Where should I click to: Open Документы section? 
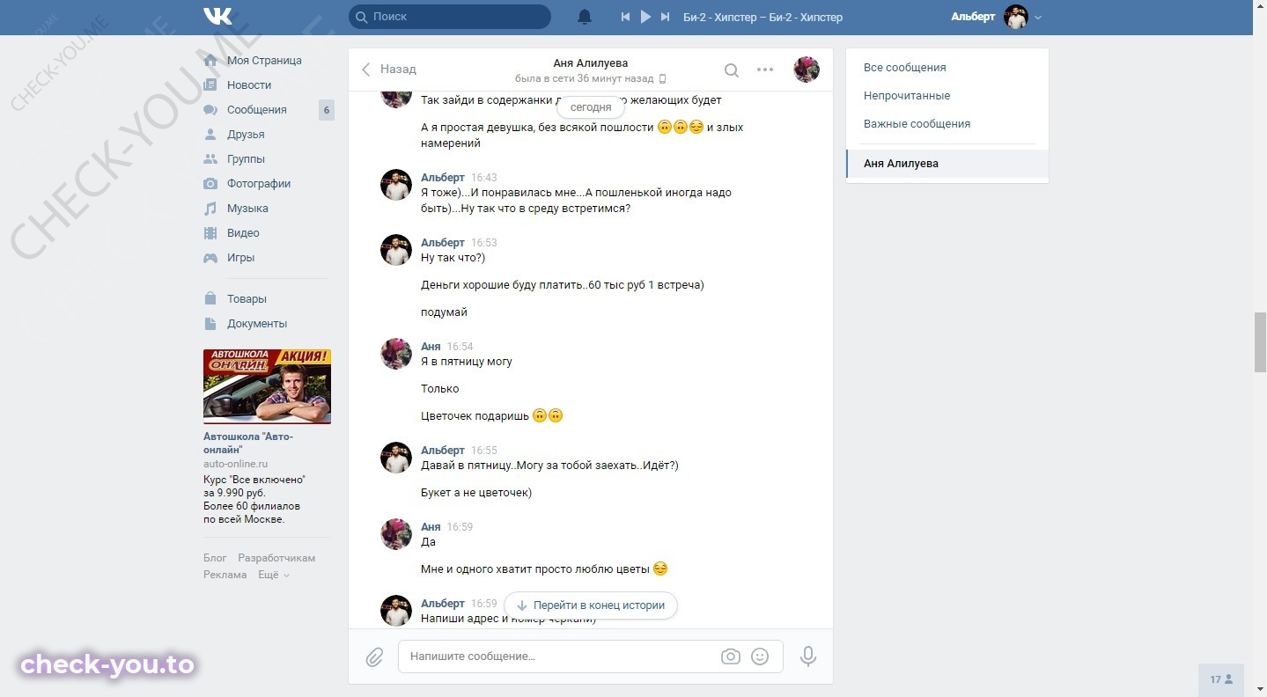[x=257, y=324]
